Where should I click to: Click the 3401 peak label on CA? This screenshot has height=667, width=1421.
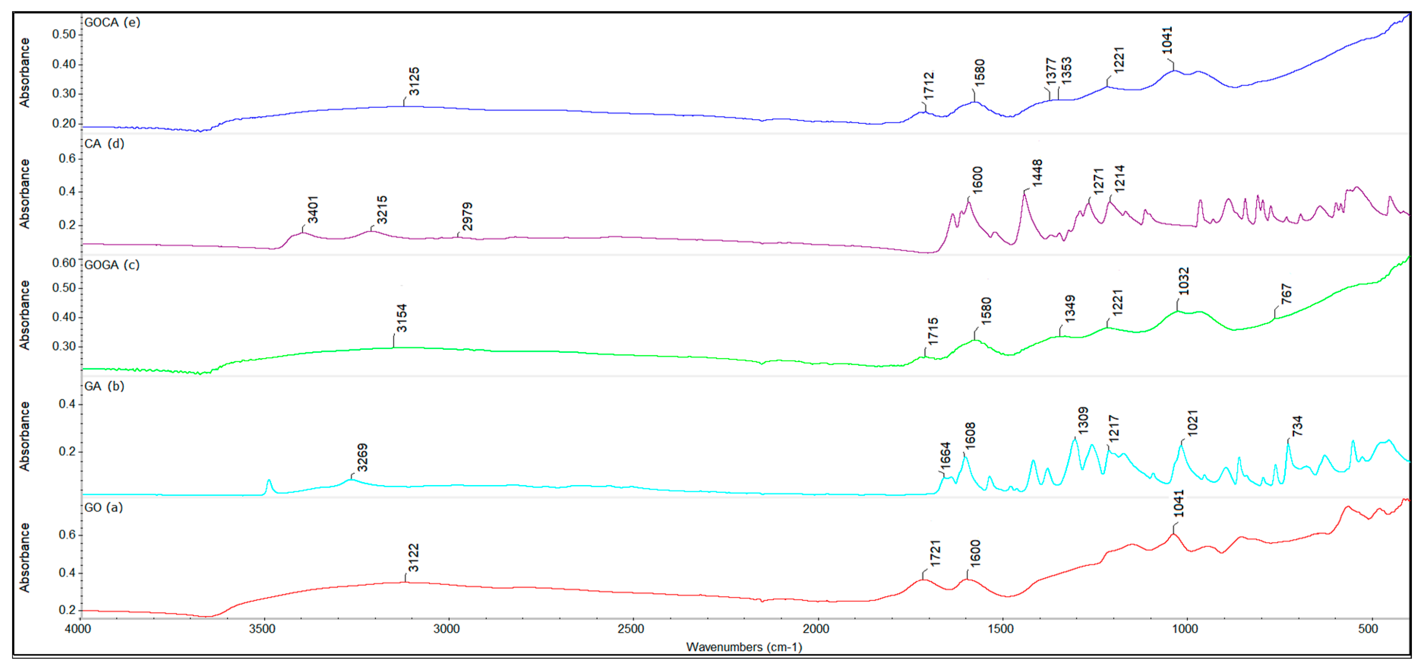coord(313,210)
